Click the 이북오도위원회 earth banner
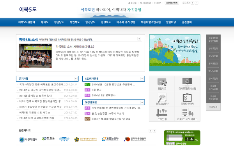This screenshot has height=150, width=234. tap(175, 53)
